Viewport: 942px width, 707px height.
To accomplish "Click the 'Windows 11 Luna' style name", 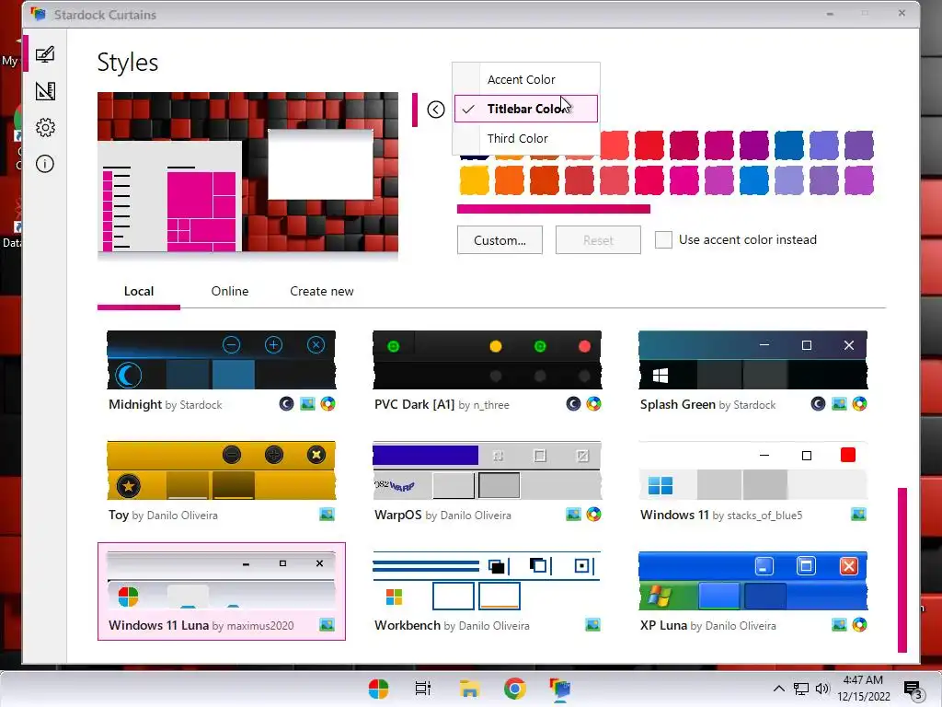I will (158, 625).
